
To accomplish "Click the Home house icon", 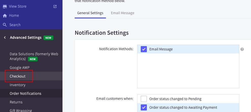I will (x=5, y=15).
